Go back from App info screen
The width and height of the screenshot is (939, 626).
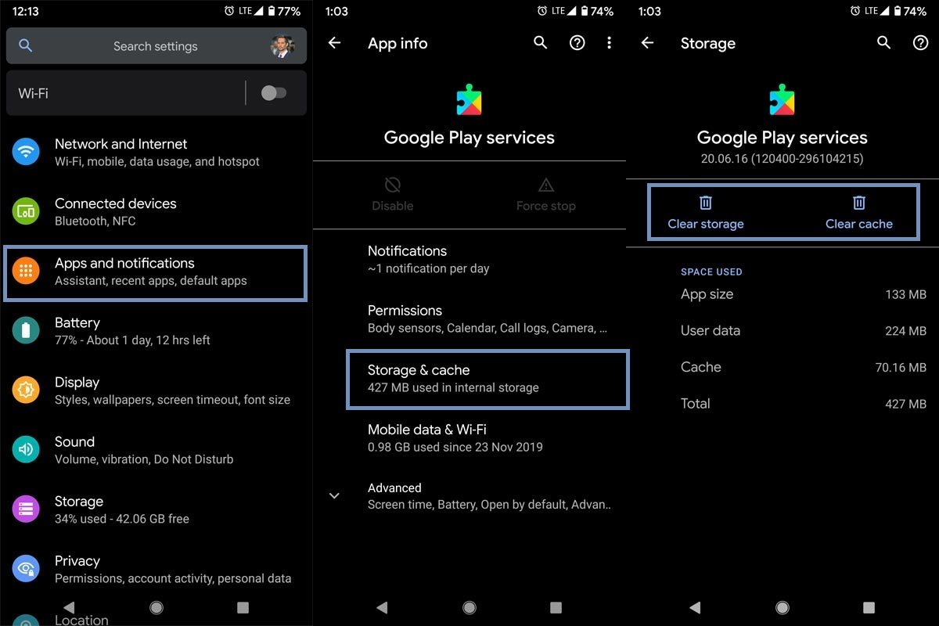(334, 43)
